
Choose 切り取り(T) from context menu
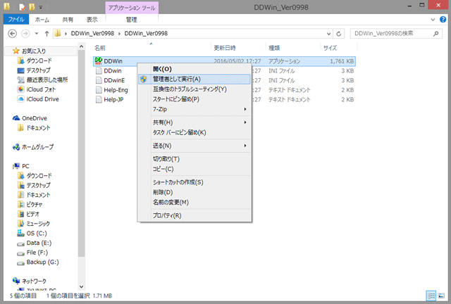tap(194, 159)
